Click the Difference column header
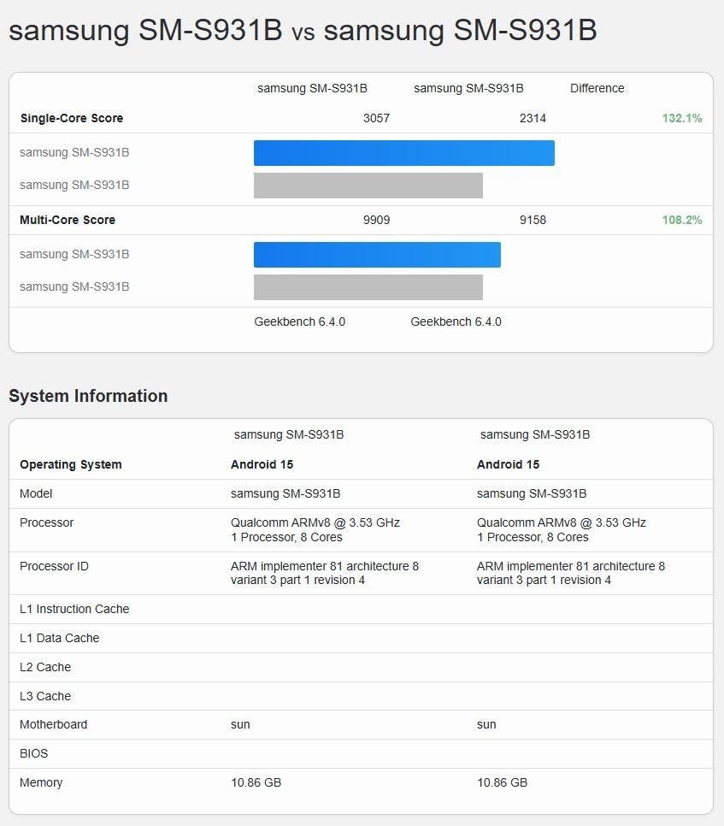 tap(597, 88)
